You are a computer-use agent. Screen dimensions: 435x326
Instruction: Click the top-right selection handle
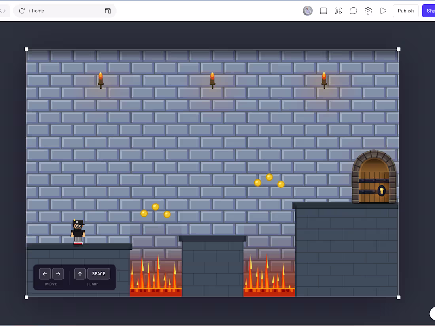pyautogui.click(x=399, y=49)
